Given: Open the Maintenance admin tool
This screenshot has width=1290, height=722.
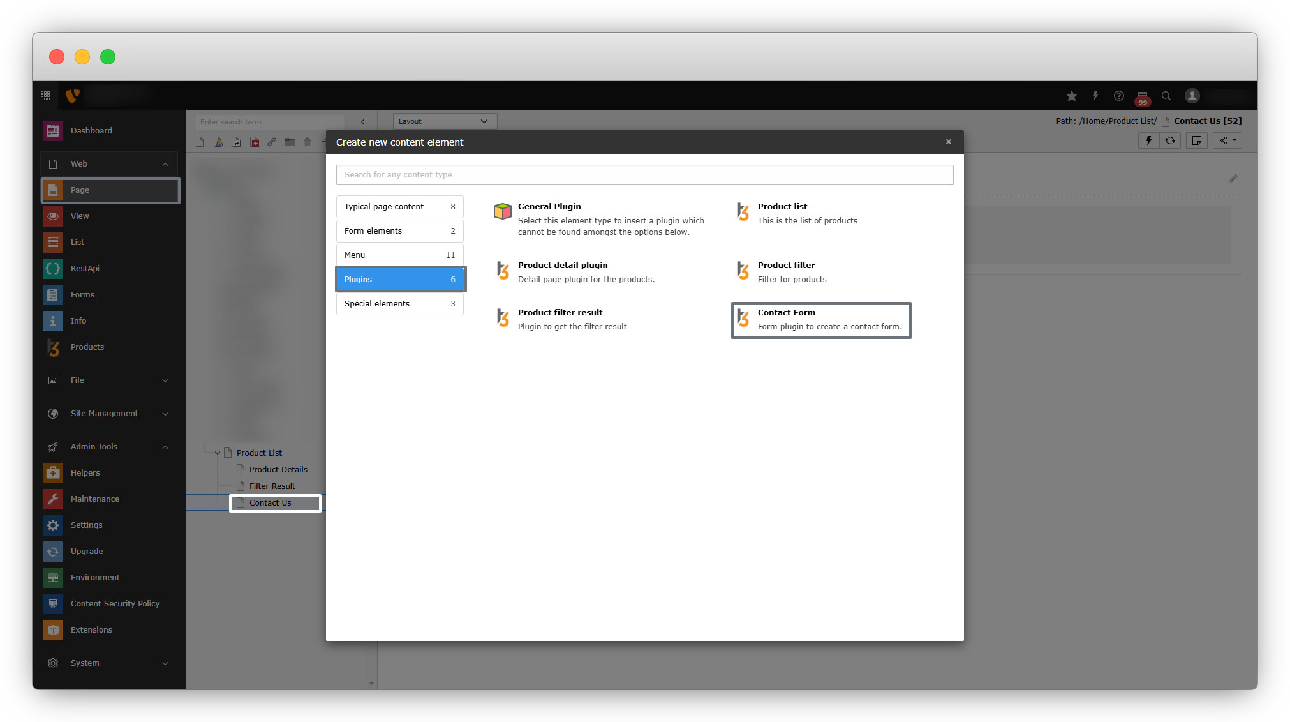Looking at the screenshot, I should pos(94,499).
